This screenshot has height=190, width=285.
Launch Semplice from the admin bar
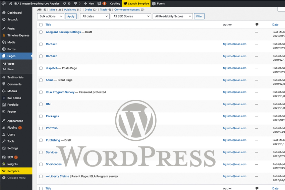pos(136,3)
